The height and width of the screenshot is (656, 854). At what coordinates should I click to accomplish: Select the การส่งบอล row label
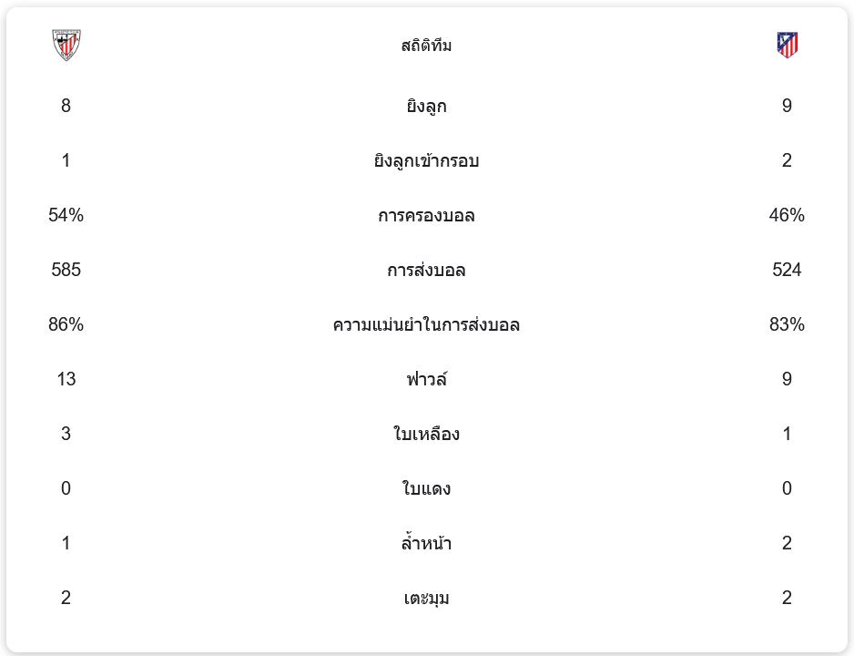pyautogui.click(x=426, y=271)
